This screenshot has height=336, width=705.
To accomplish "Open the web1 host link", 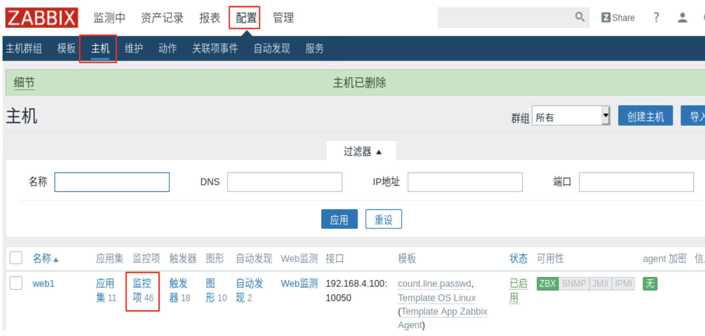I will click(43, 284).
